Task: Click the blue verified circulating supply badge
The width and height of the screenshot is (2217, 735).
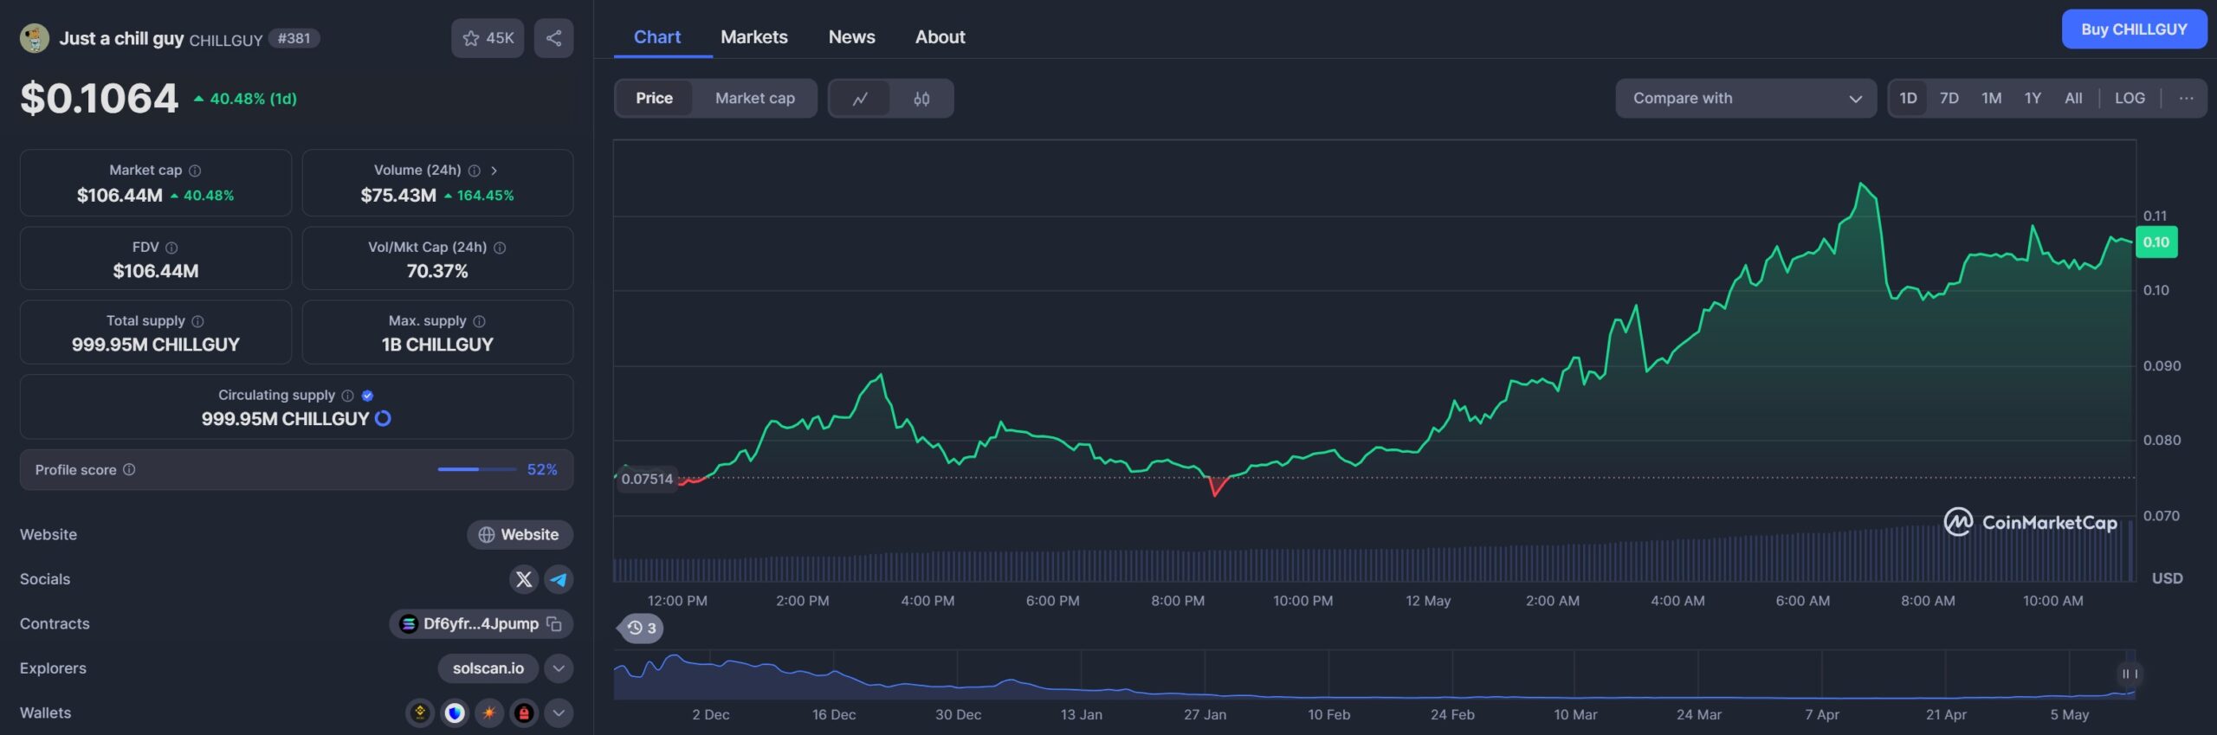Action: 367,396
